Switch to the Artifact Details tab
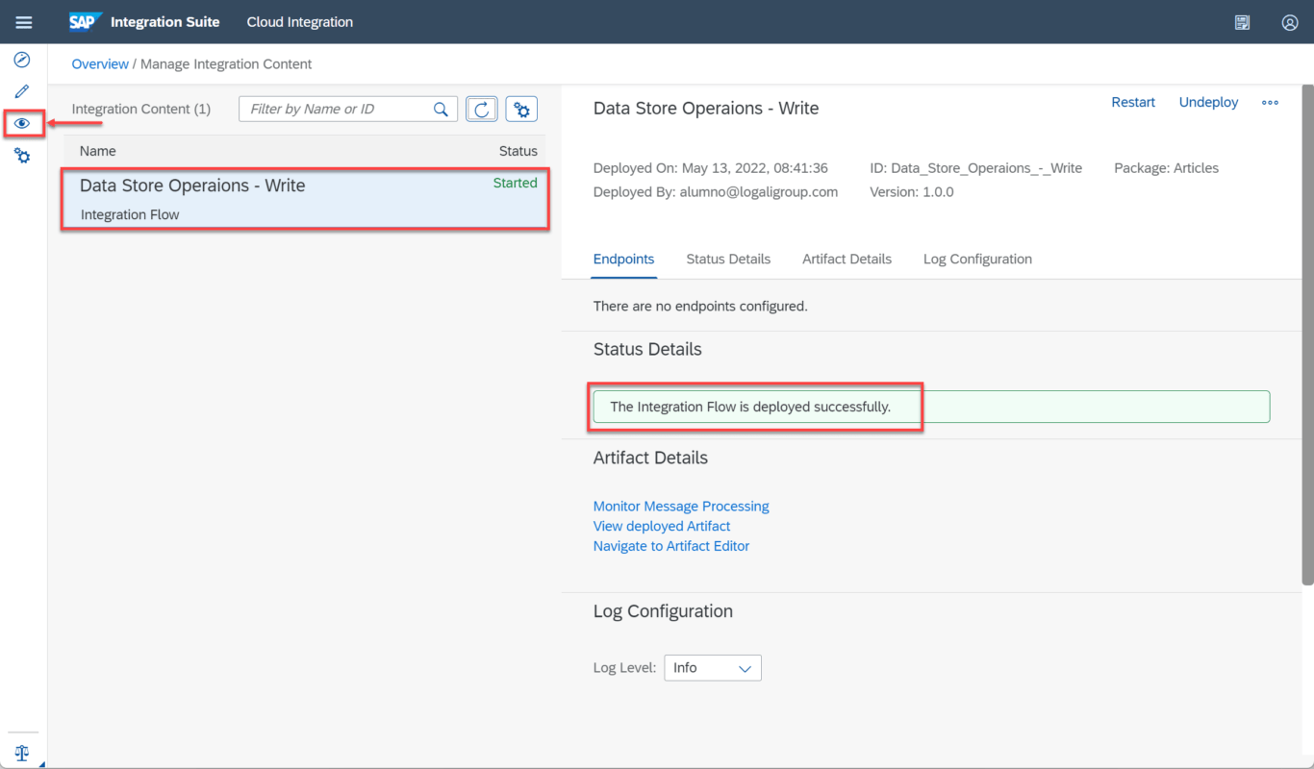This screenshot has width=1314, height=769. pyautogui.click(x=847, y=259)
